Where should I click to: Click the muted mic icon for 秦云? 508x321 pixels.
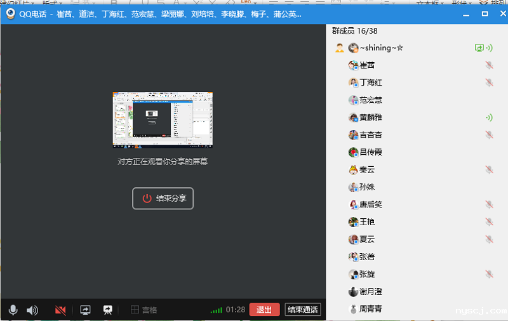pos(489,170)
